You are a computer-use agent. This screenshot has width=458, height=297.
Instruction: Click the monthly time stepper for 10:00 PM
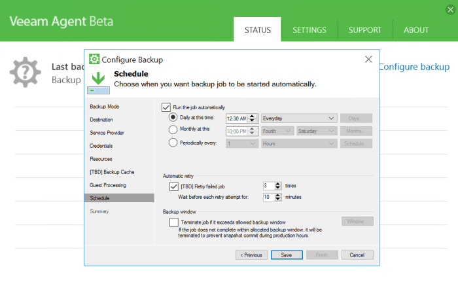[253, 131]
